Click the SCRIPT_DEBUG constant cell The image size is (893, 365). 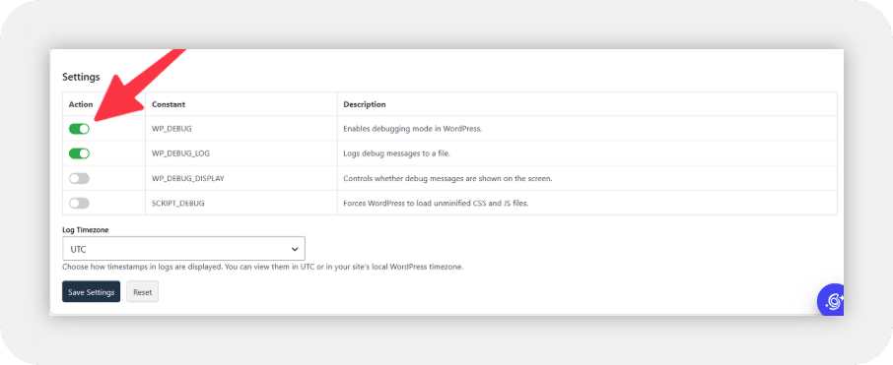241,203
